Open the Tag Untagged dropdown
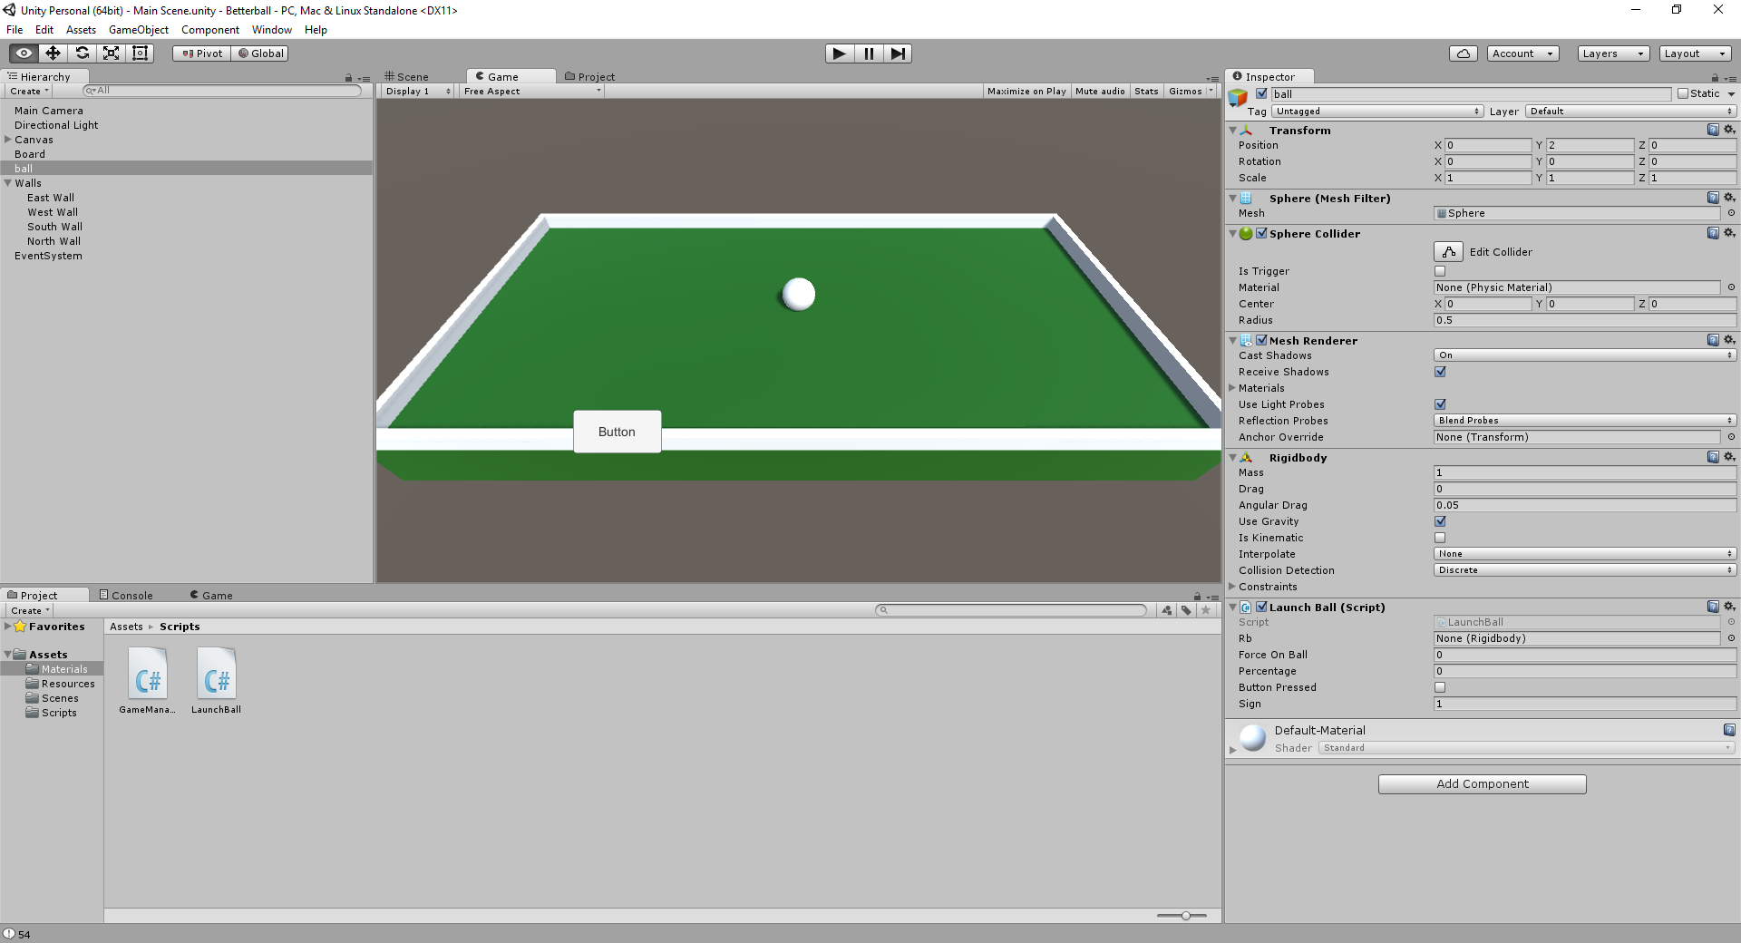The image size is (1741, 943). [1377, 112]
